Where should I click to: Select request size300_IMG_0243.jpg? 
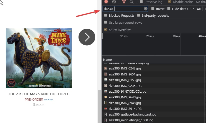tap(153, 68)
